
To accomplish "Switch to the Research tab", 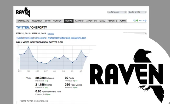I will (37, 21).
